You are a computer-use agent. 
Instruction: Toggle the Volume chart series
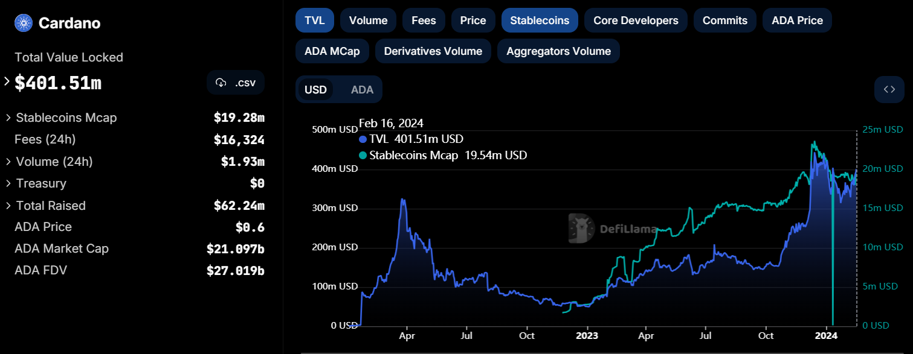pos(368,21)
